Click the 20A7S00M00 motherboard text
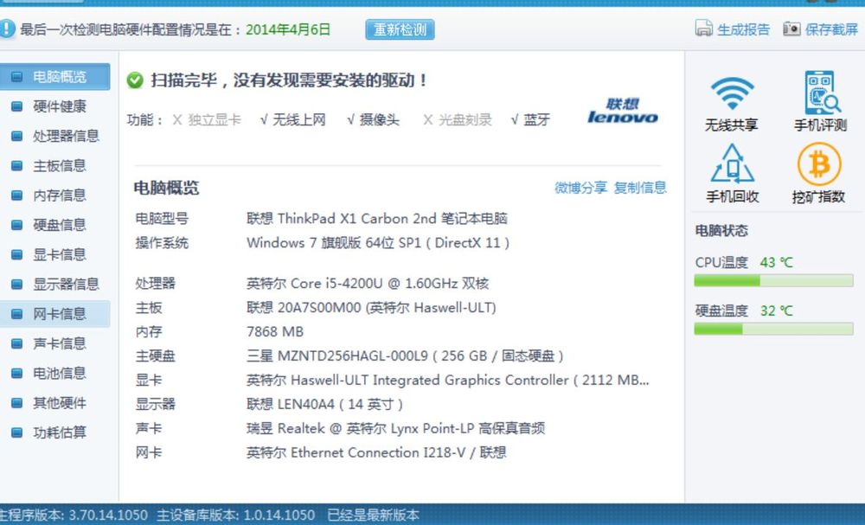 (x=371, y=308)
